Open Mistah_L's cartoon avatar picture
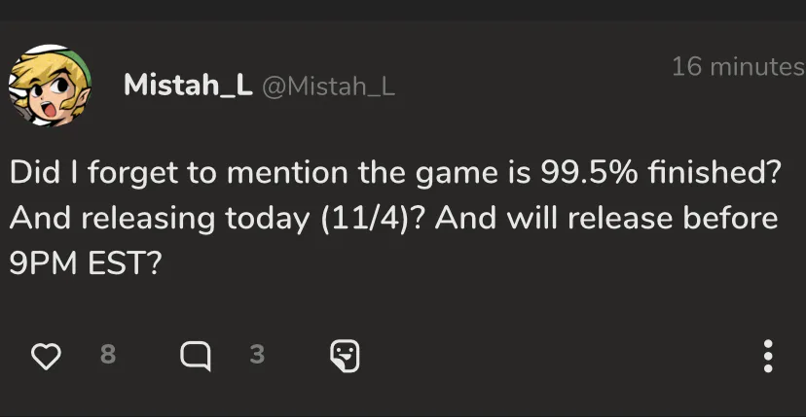 click(50, 86)
